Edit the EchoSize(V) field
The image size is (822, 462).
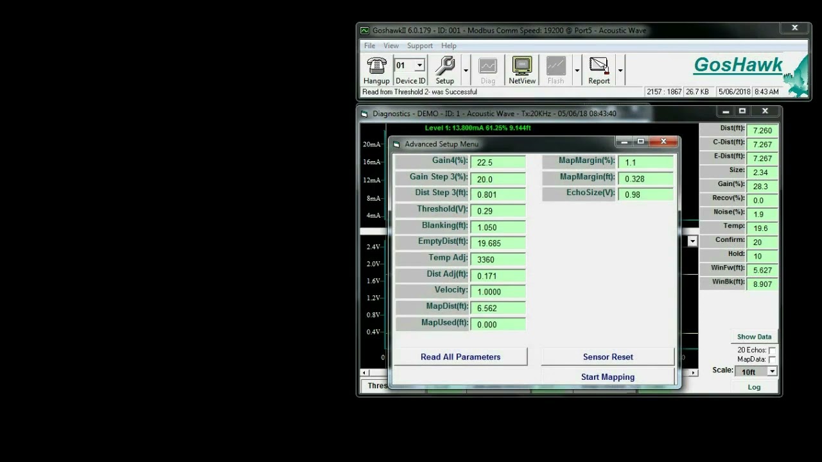[x=646, y=194]
